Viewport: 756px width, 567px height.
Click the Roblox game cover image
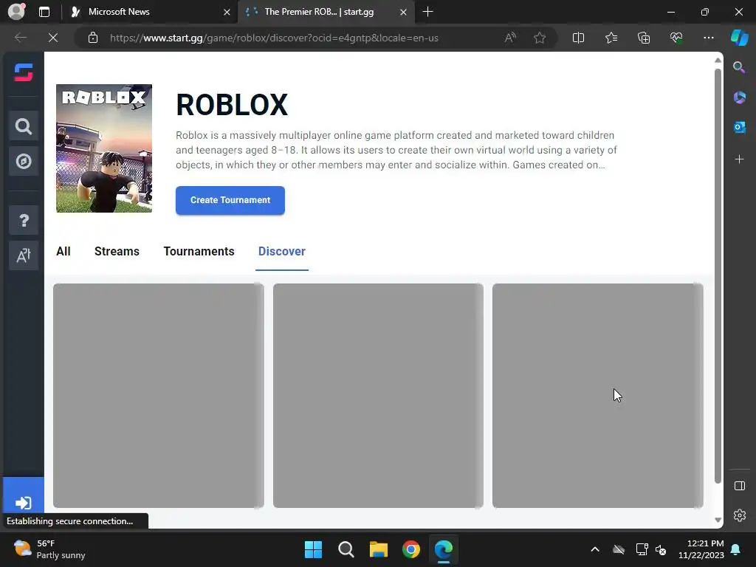104,148
